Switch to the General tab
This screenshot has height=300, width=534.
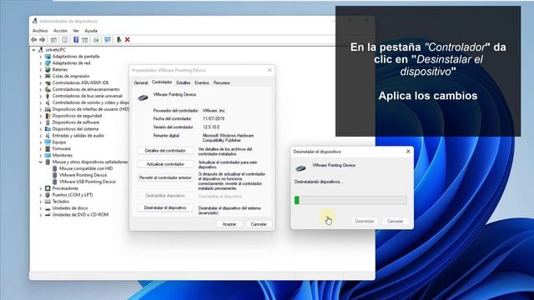click(x=141, y=82)
